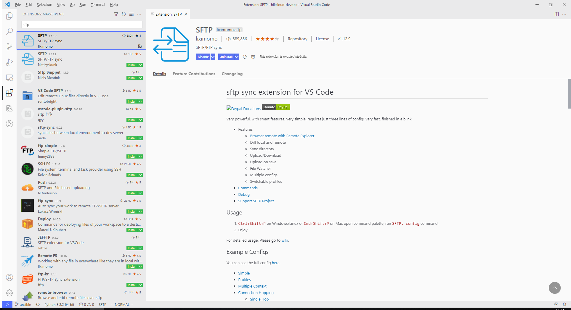
Task: Switch to Feature Contributions tab
Action: tap(194, 74)
